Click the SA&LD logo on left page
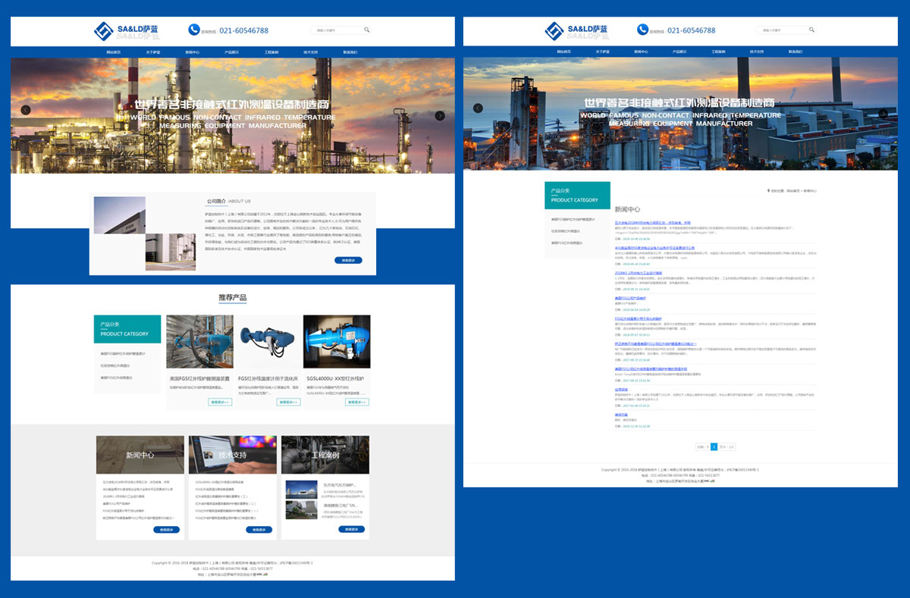 [x=126, y=31]
